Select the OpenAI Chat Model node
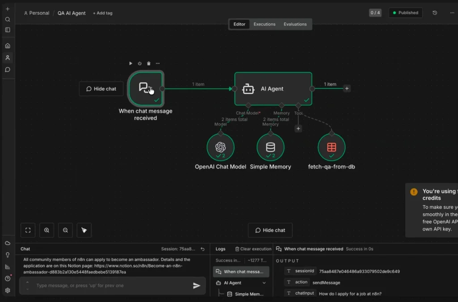 pos(220,147)
